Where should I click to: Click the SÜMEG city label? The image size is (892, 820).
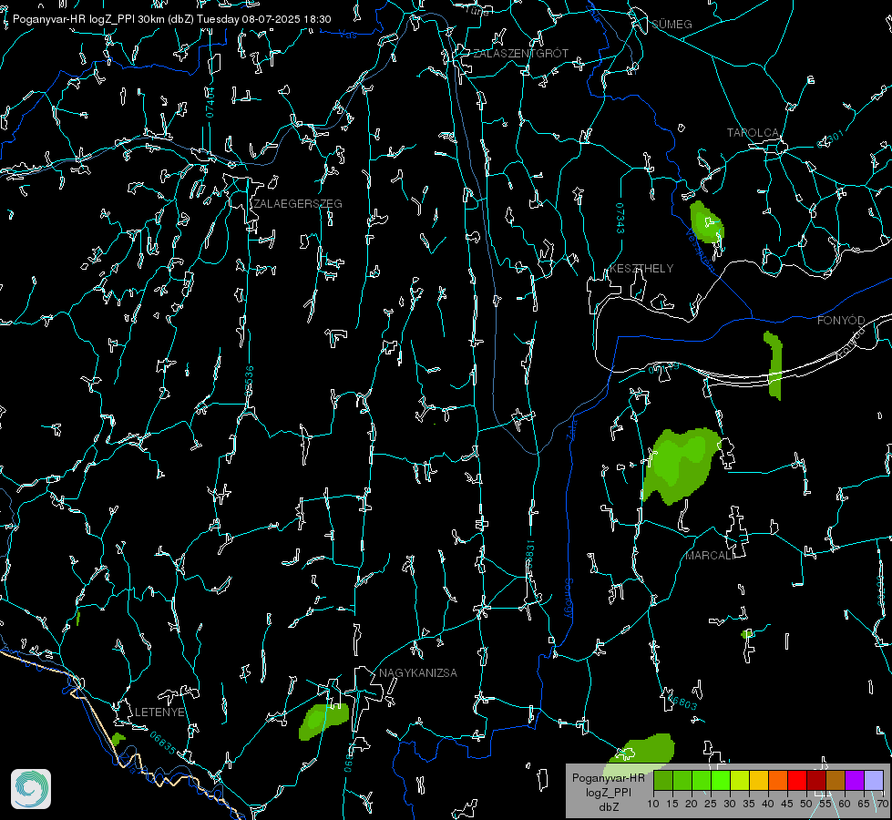(672, 24)
